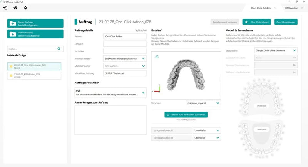308x167 pixels.
Task: Click the Zum Modelldesign button
Action: 286,22
